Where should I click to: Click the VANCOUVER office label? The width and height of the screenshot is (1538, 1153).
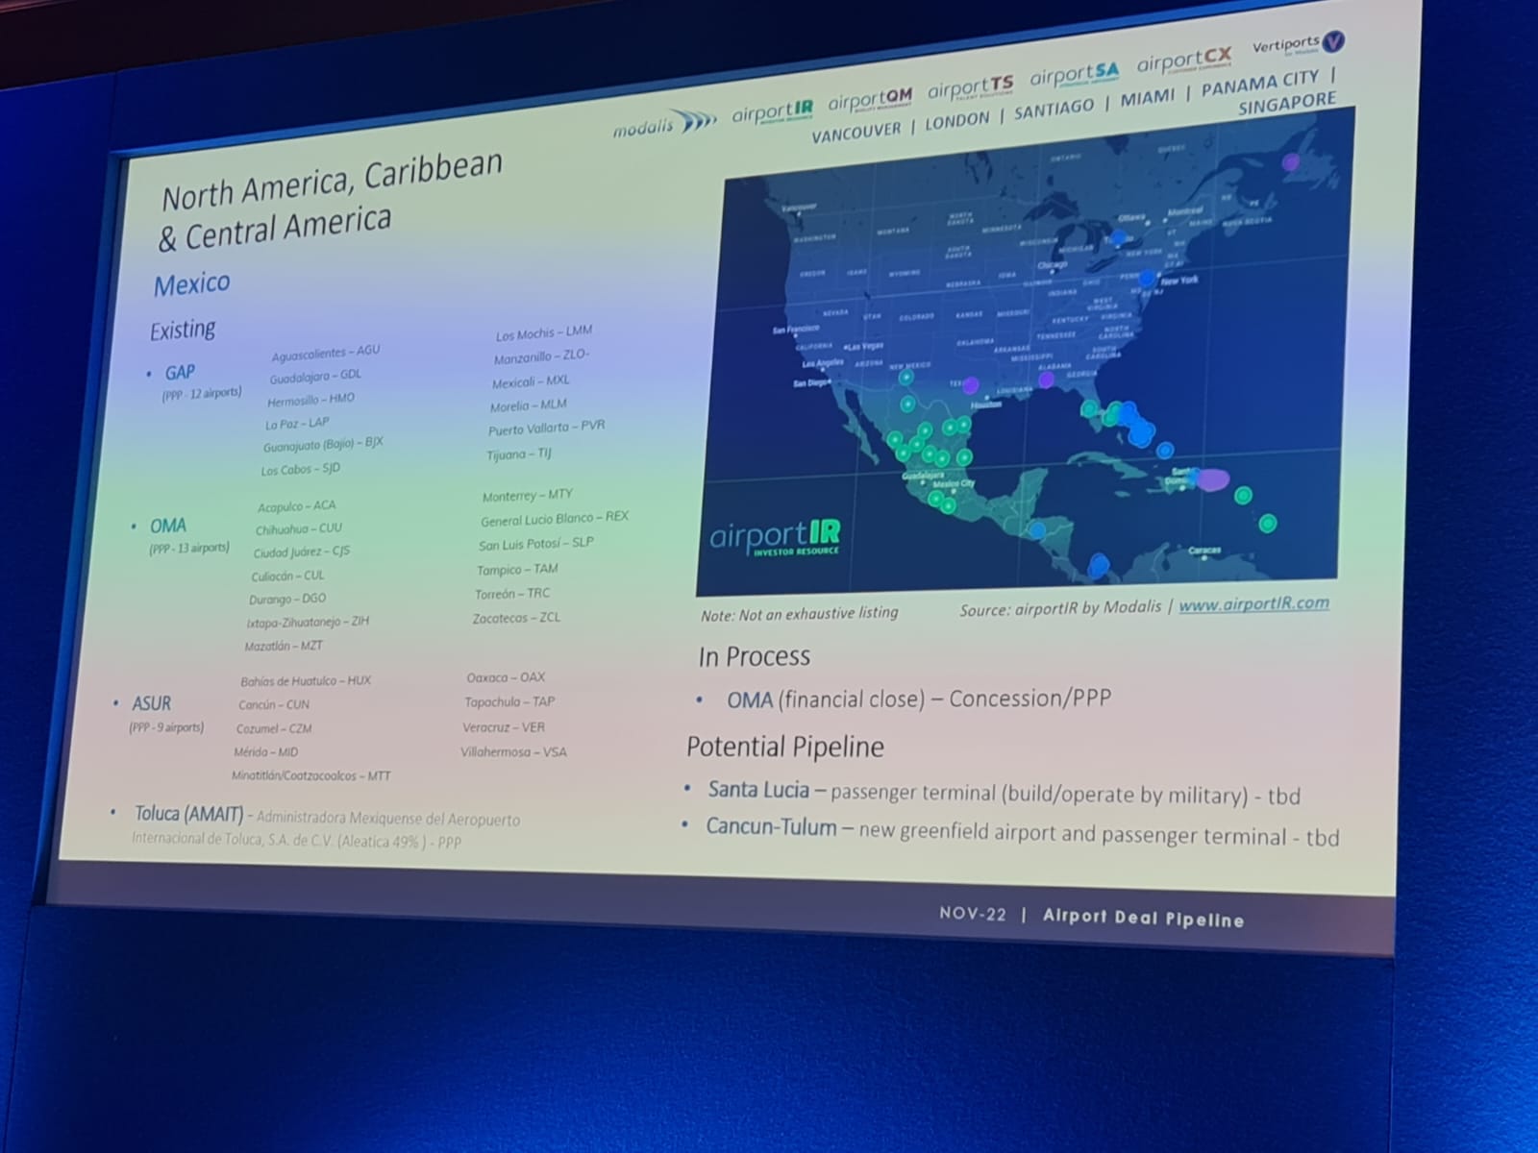(x=856, y=132)
